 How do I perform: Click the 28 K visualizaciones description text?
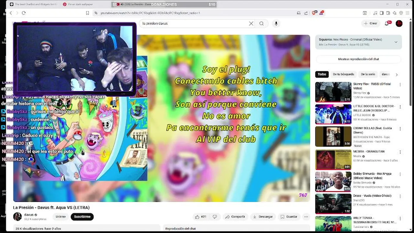click(38, 228)
